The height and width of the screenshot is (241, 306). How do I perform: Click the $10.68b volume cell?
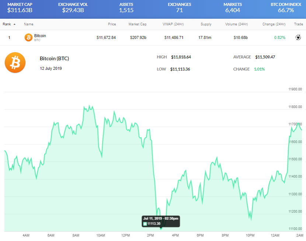(241, 37)
